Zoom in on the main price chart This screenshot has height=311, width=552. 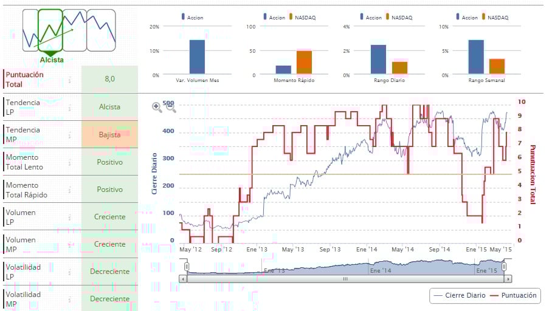tap(157, 107)
